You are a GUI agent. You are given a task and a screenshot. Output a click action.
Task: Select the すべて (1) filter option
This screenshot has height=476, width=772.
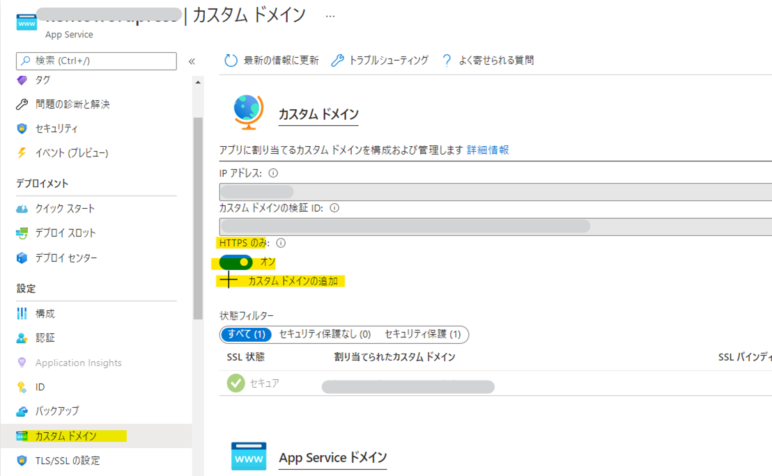coord(246,335)
